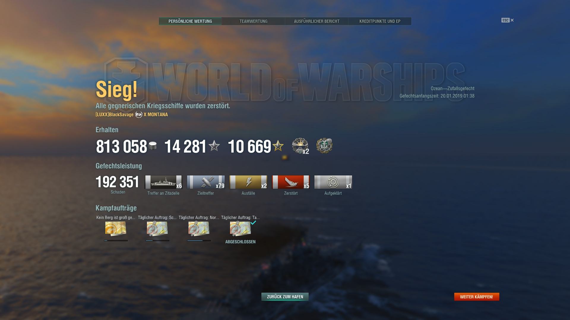Open the Teamwertung tab

(x=254, y=21)
